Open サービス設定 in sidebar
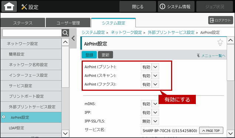The height and width of the screenshot is (138, 235). pos(31,86)
